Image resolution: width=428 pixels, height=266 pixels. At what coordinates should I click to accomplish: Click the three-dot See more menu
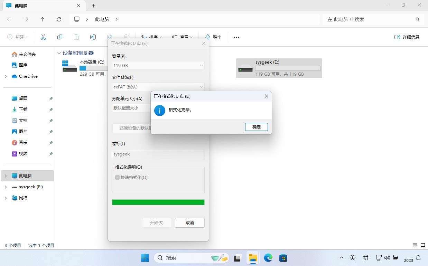(x=236, y=37)
